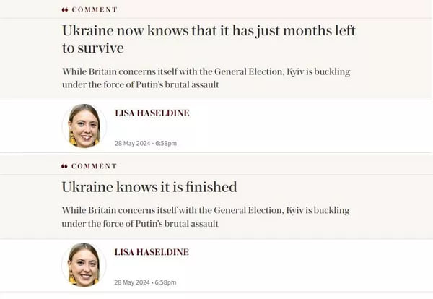Viewport: 433px width, 299px height.
Task: Open the lower COMMENT section label
Action: [94, 166]
